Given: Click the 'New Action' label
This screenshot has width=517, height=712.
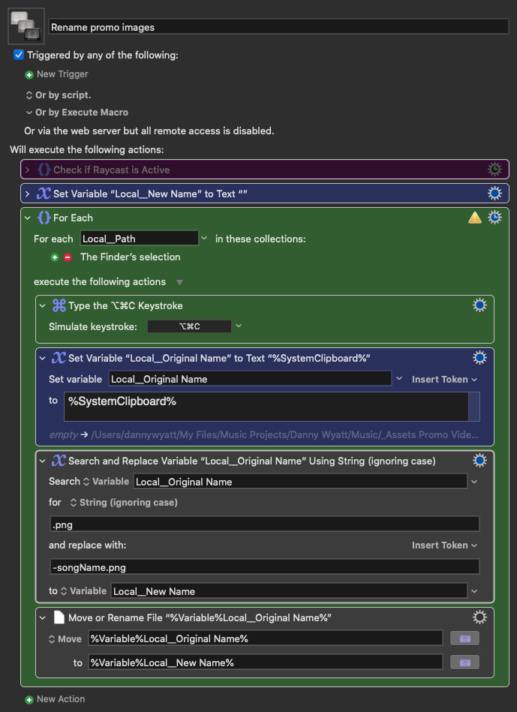Looking at the screenshot, I should [61, 699].
